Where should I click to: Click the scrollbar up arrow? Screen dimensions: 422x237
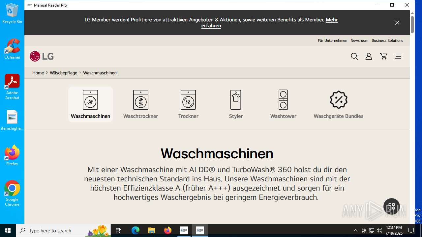(x=412, y=13)
